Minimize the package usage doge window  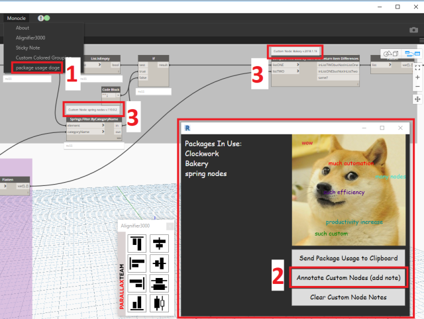[364, 128]
